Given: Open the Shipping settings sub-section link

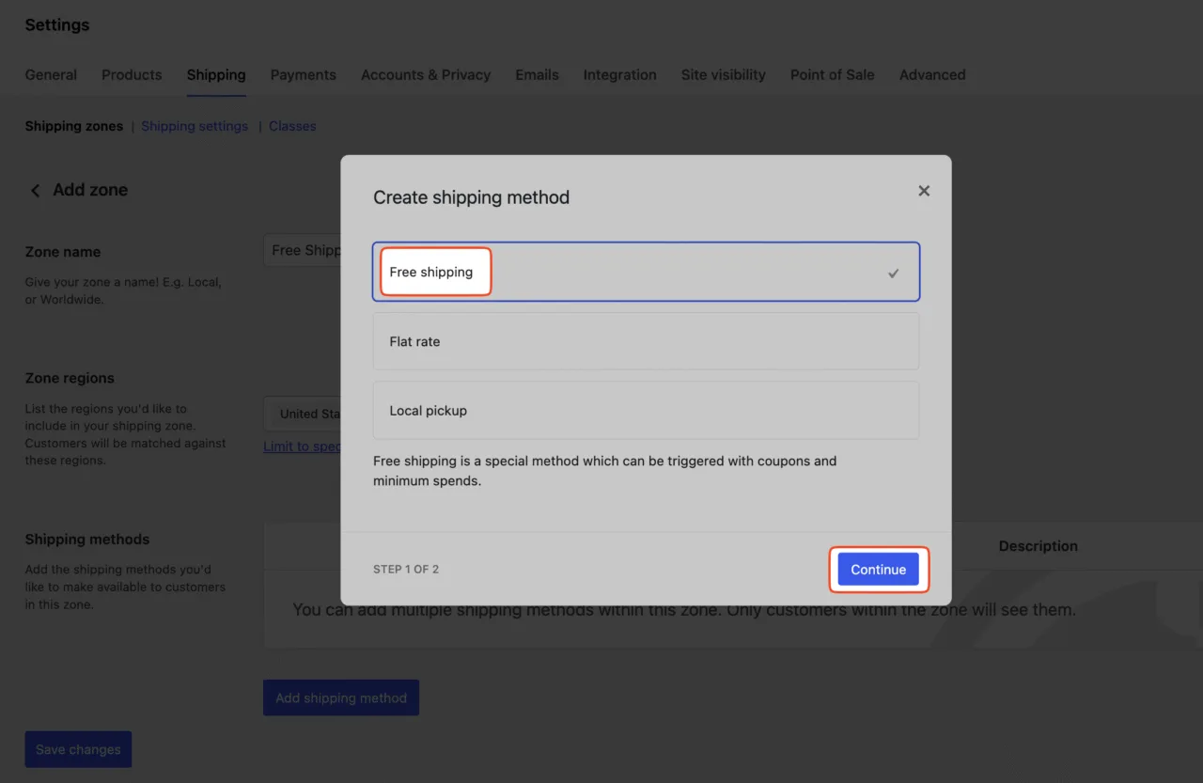Looking at the screenshot, I should coord(195,126).
